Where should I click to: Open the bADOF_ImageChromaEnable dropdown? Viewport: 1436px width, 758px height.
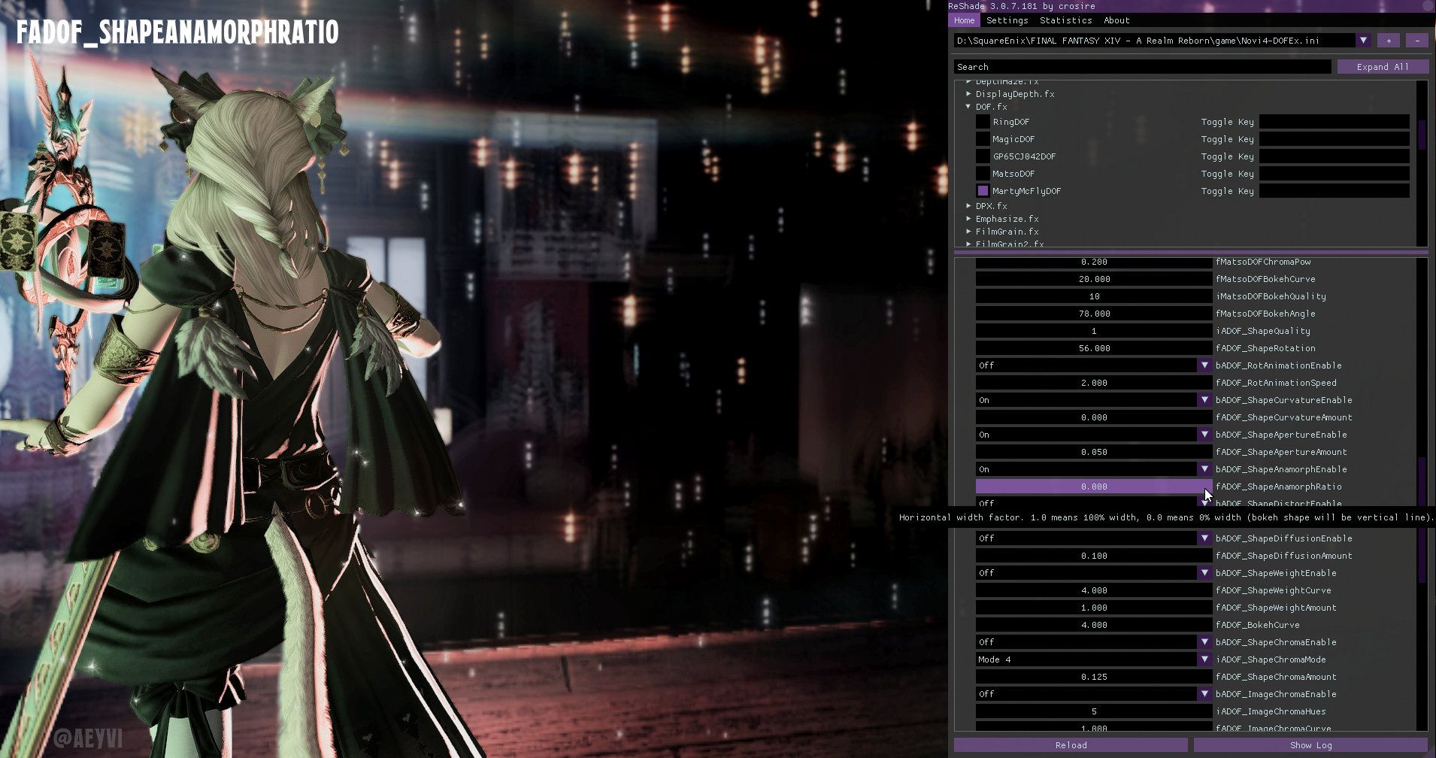tap(1094, 694)
